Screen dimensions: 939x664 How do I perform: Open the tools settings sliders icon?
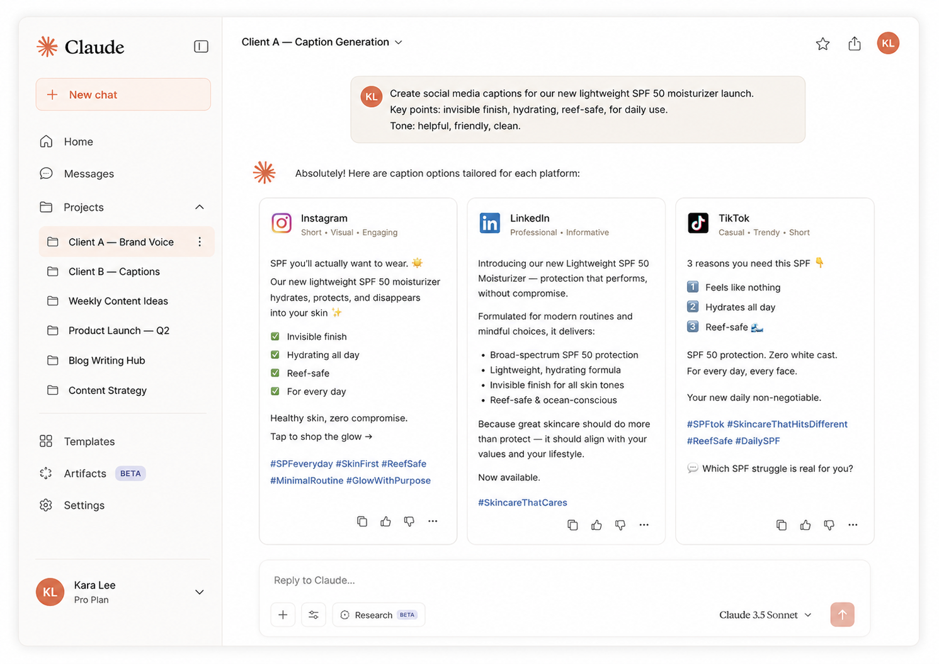click(314, 615)
